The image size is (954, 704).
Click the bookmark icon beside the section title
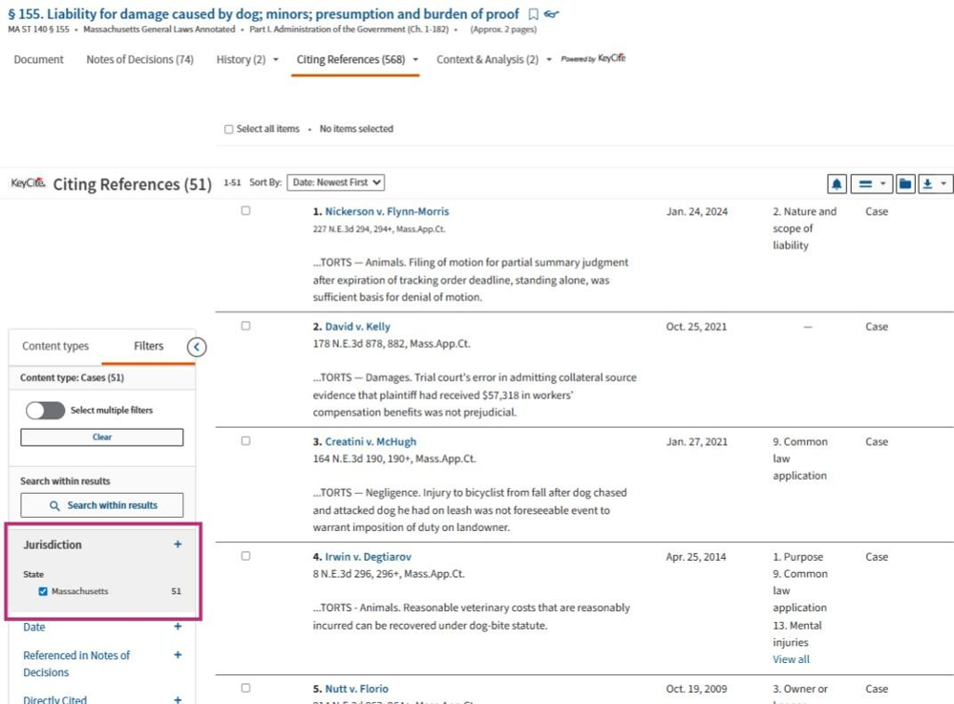click(533, 14)
